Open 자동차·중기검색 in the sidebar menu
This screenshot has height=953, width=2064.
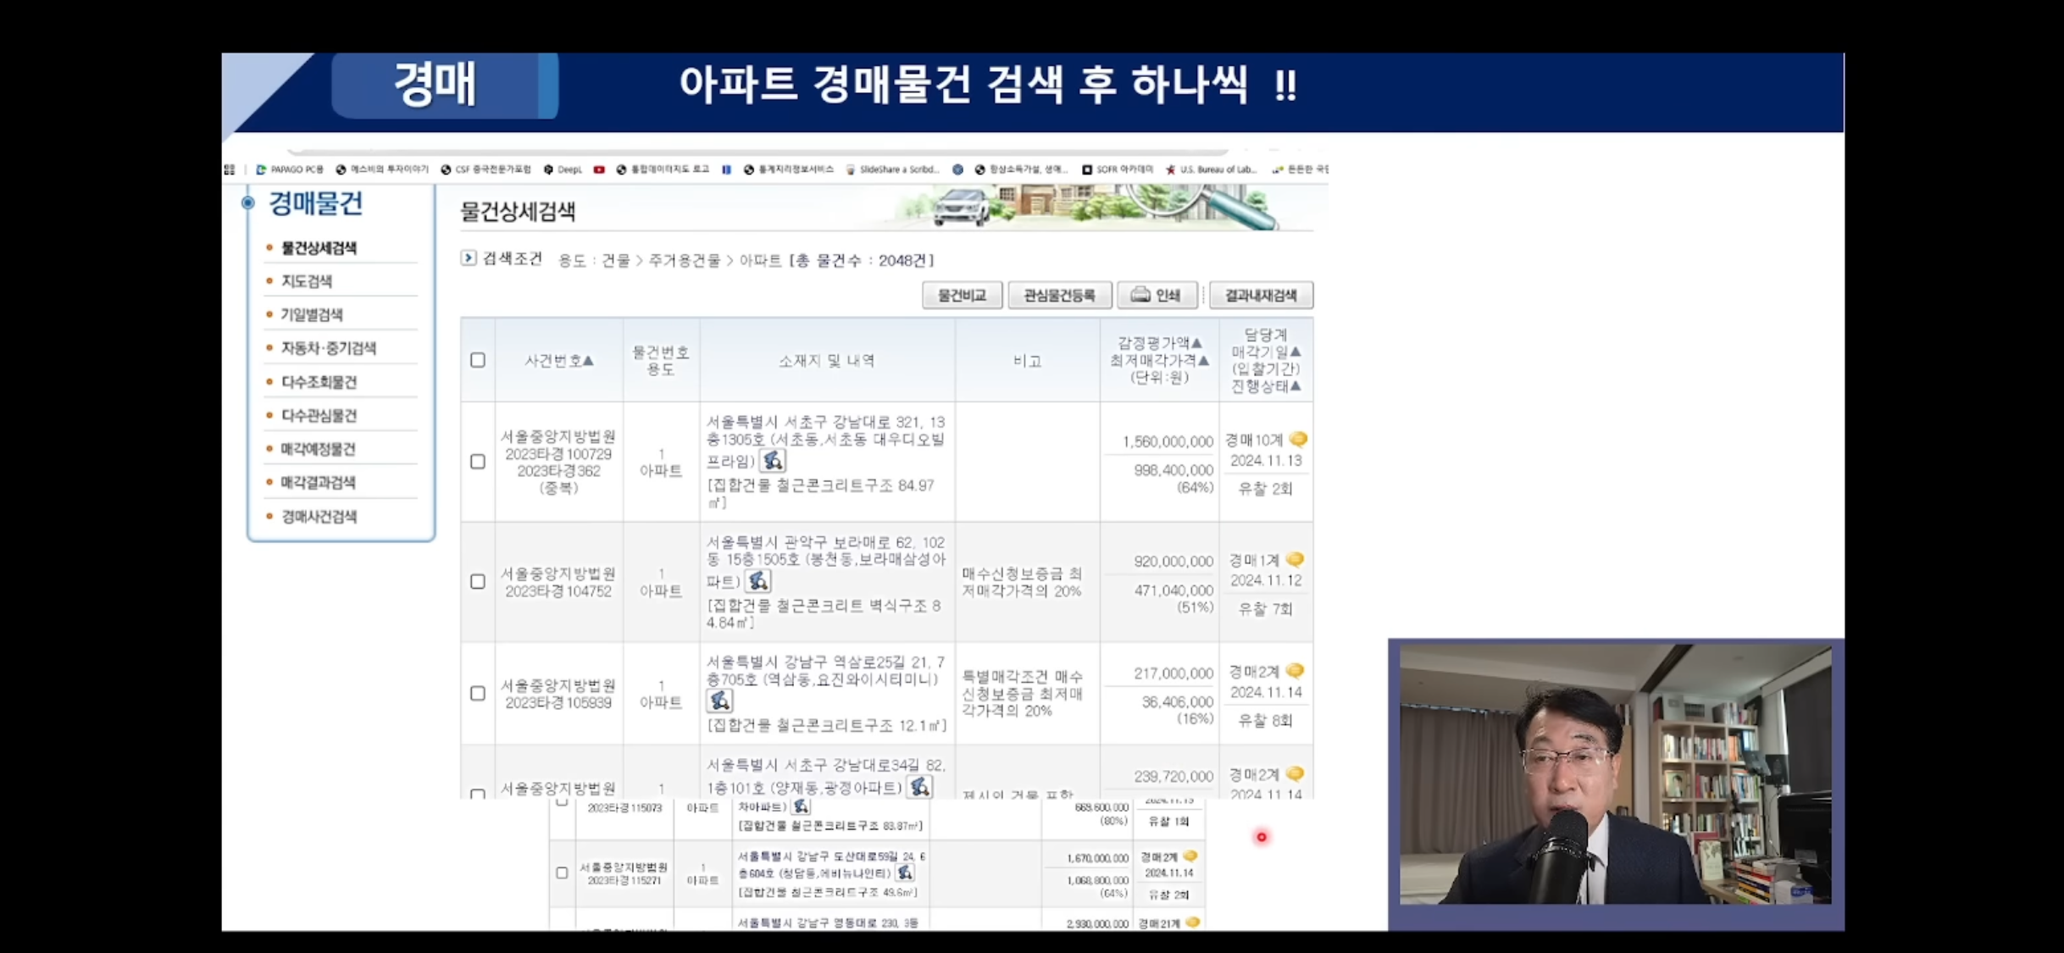coord(328,348)
